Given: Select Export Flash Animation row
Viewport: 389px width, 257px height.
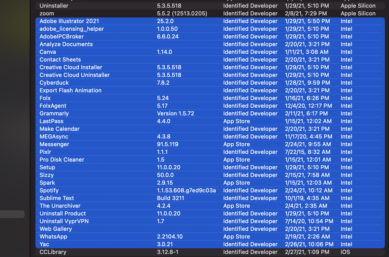Looking at the screenshot, I should pos(210,90).
